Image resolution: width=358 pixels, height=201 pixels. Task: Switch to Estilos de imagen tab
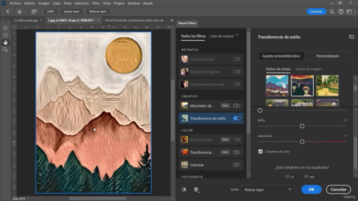308,69
